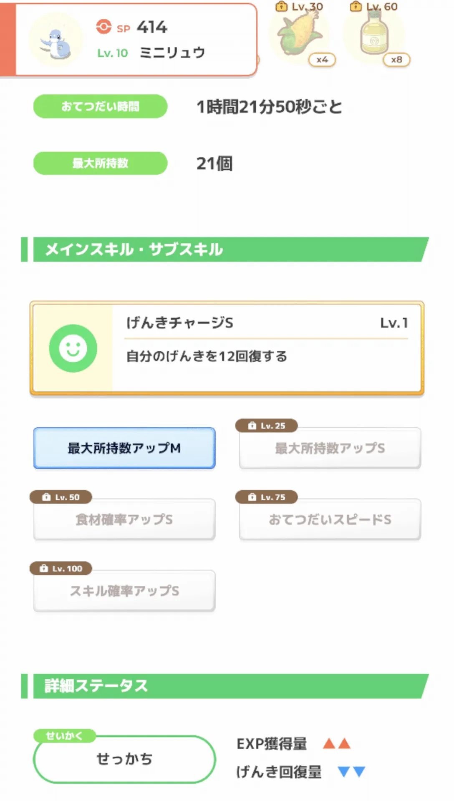This screenshot has height=801, width=454.
Task: Tap the locked スキル確率アップS sub skill
Action: coord(124,591)
